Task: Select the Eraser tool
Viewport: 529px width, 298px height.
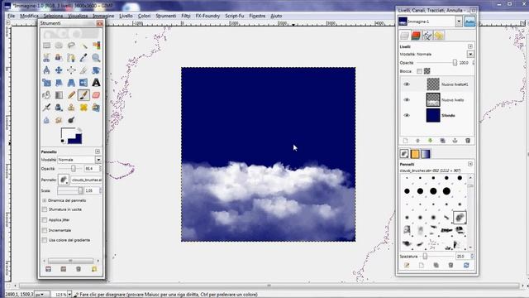Action: pyautogui.click(x=96, y=95)
